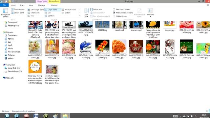This screenshot has width=210, height=118.
Task: Click Size all columns to fit
Action: coord(100,16)
